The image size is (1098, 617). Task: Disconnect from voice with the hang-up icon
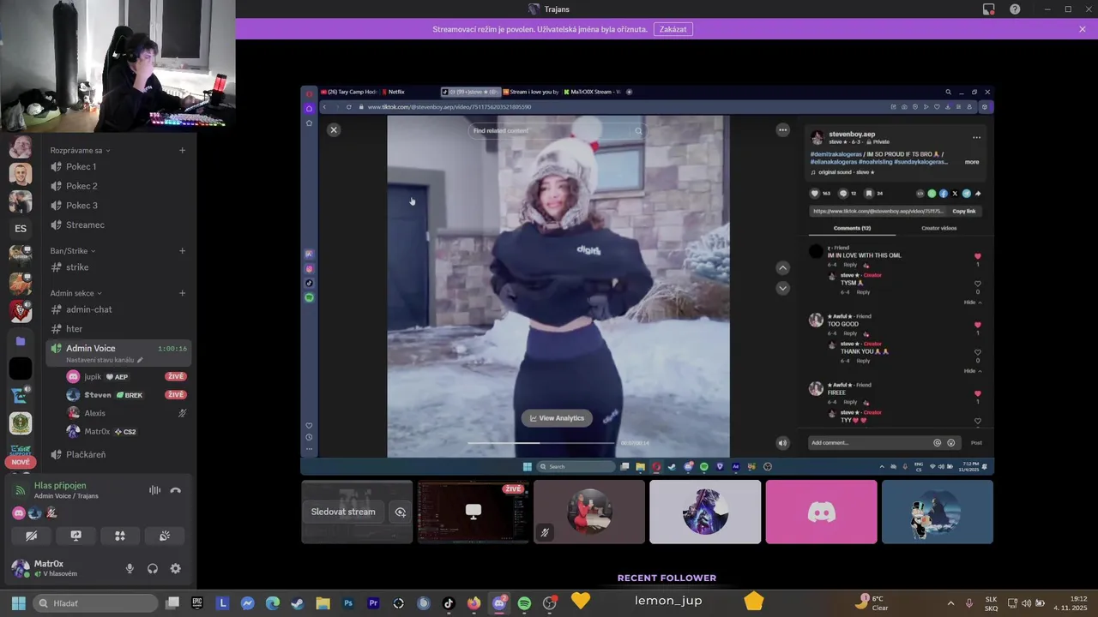176,490
